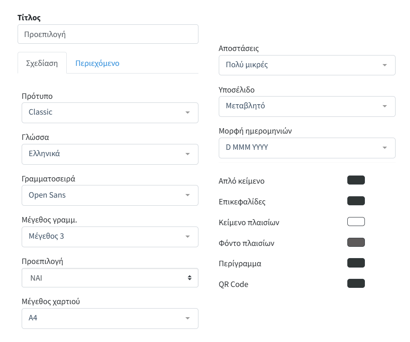Expand the Μέγεθος γραμμ. dropdown

(x=110, y=236)
